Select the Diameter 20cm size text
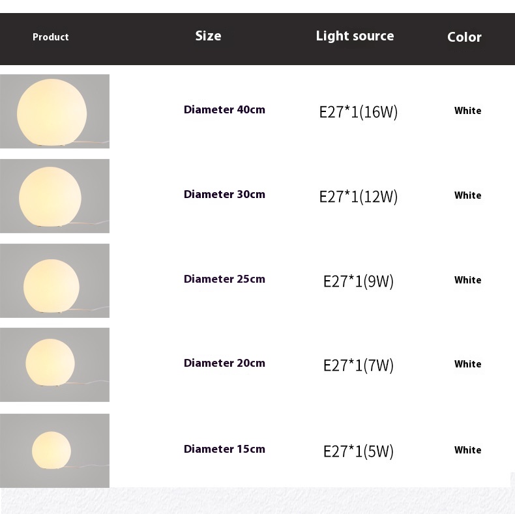The image size is (515, 514). [224, 363]
